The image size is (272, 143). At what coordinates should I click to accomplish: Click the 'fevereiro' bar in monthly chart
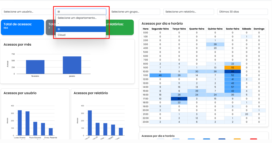click(x=35, y=67)
